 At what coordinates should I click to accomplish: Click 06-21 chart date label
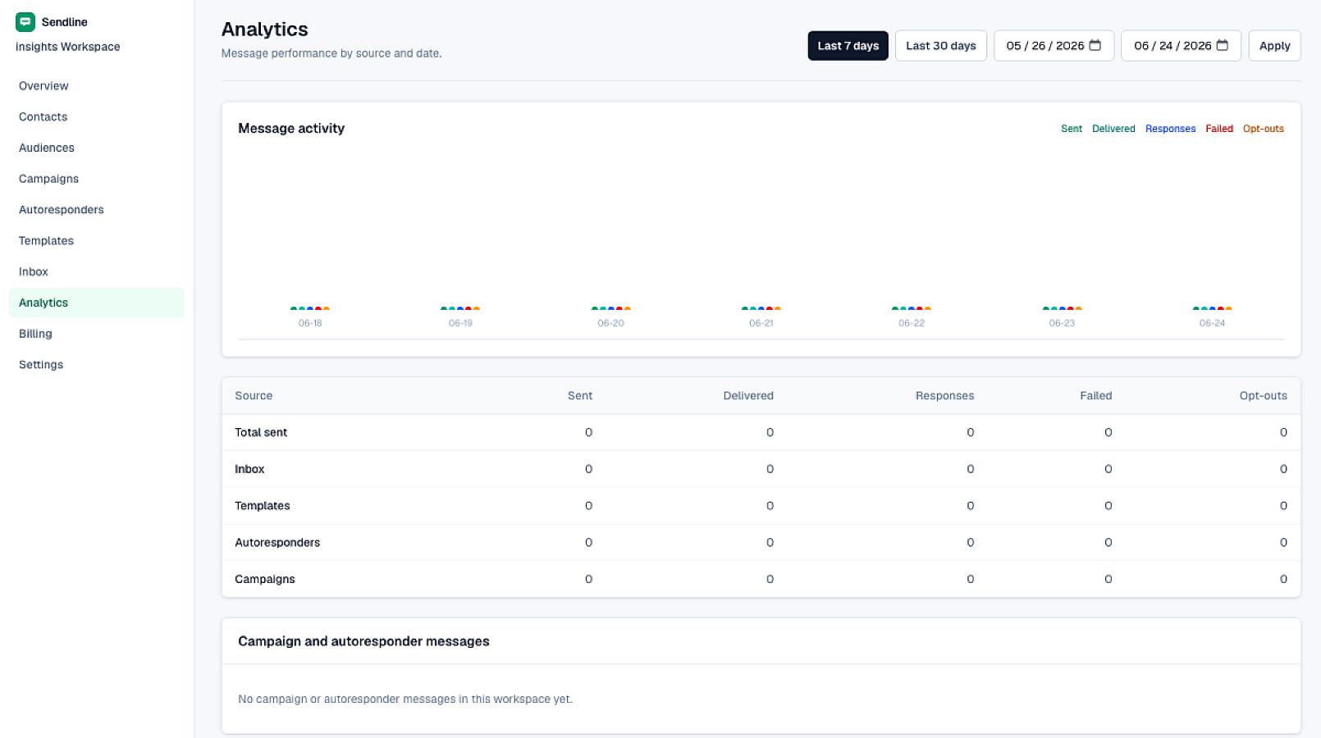point(761,323)
